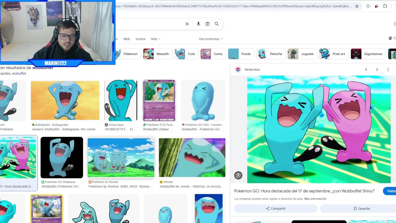Open Bulbapedia Jessie's Wobbuffet thumbnail
Viewport: 396px width, 223px height.
[x=65, y=100]
